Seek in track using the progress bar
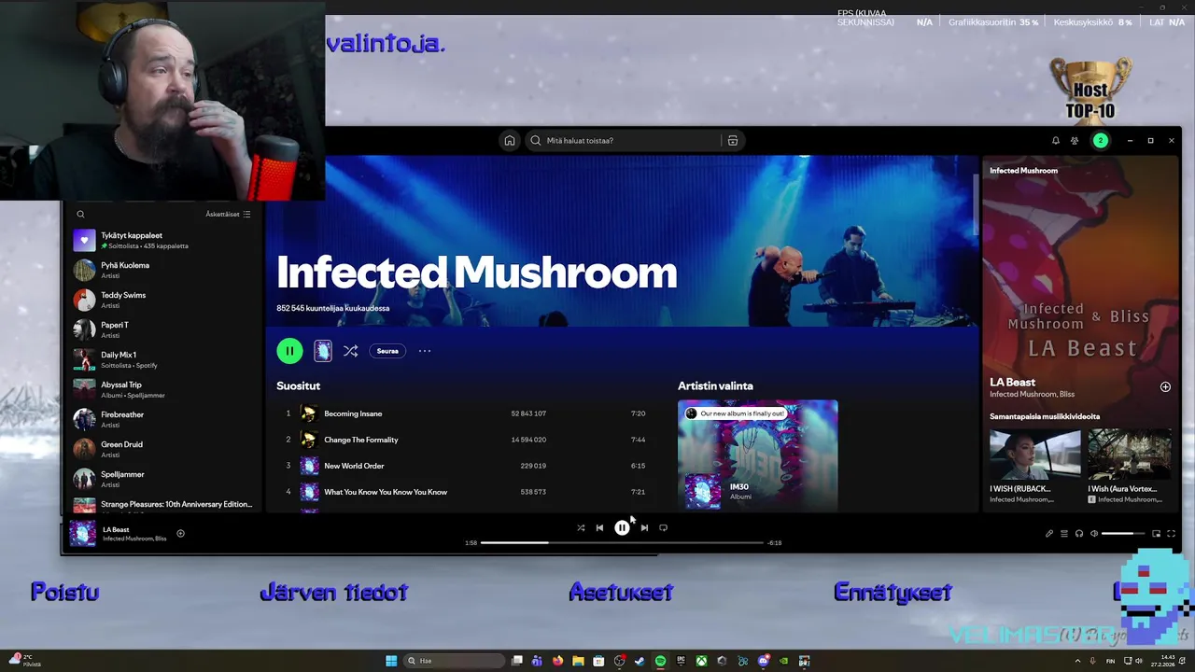The image size is (1195, 672). 622,542
